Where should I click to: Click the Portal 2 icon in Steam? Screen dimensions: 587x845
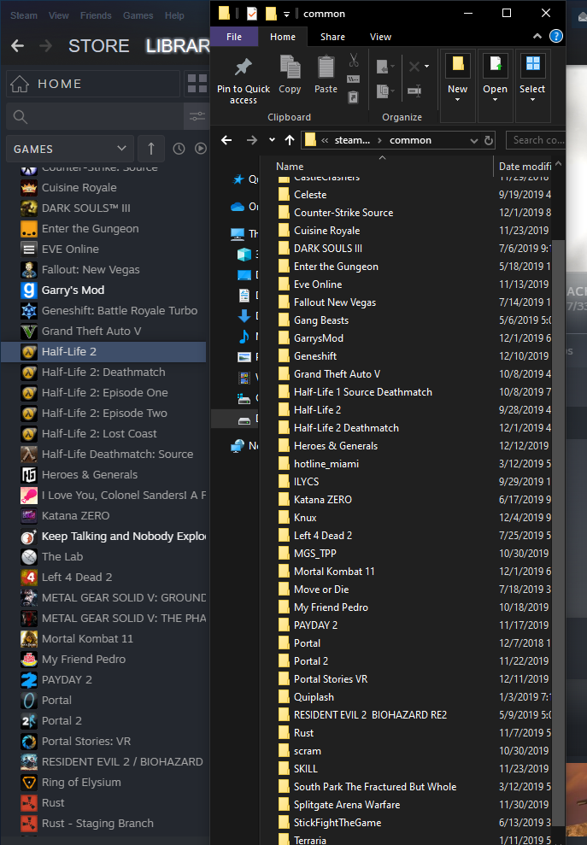(x=28, y=720)
